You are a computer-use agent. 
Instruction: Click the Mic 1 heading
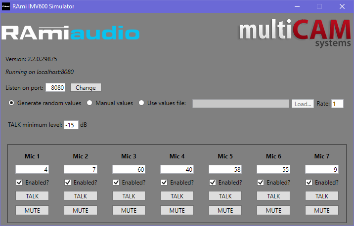click(x=32, y=156)
